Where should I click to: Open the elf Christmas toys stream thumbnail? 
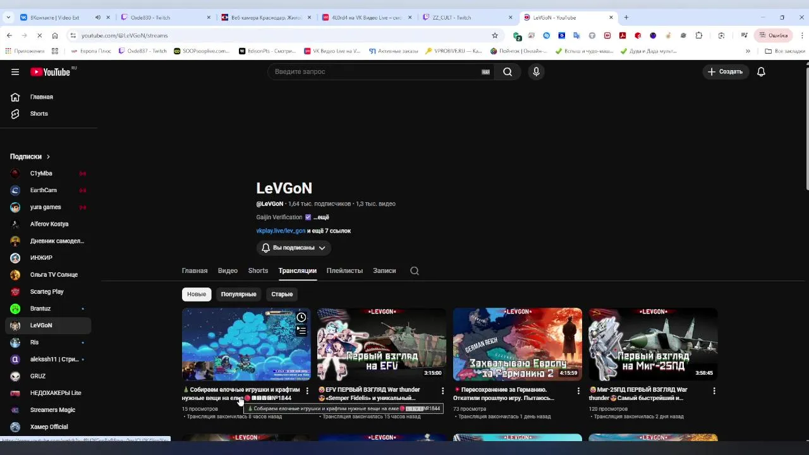tap(246, 344)
